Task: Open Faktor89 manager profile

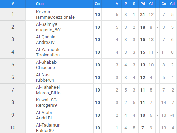Action: (x=45, y=130)
